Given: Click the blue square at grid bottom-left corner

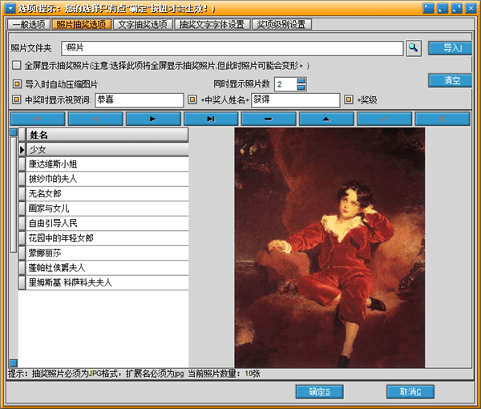Looking at the screenshot, I should (x=13, y=363).
